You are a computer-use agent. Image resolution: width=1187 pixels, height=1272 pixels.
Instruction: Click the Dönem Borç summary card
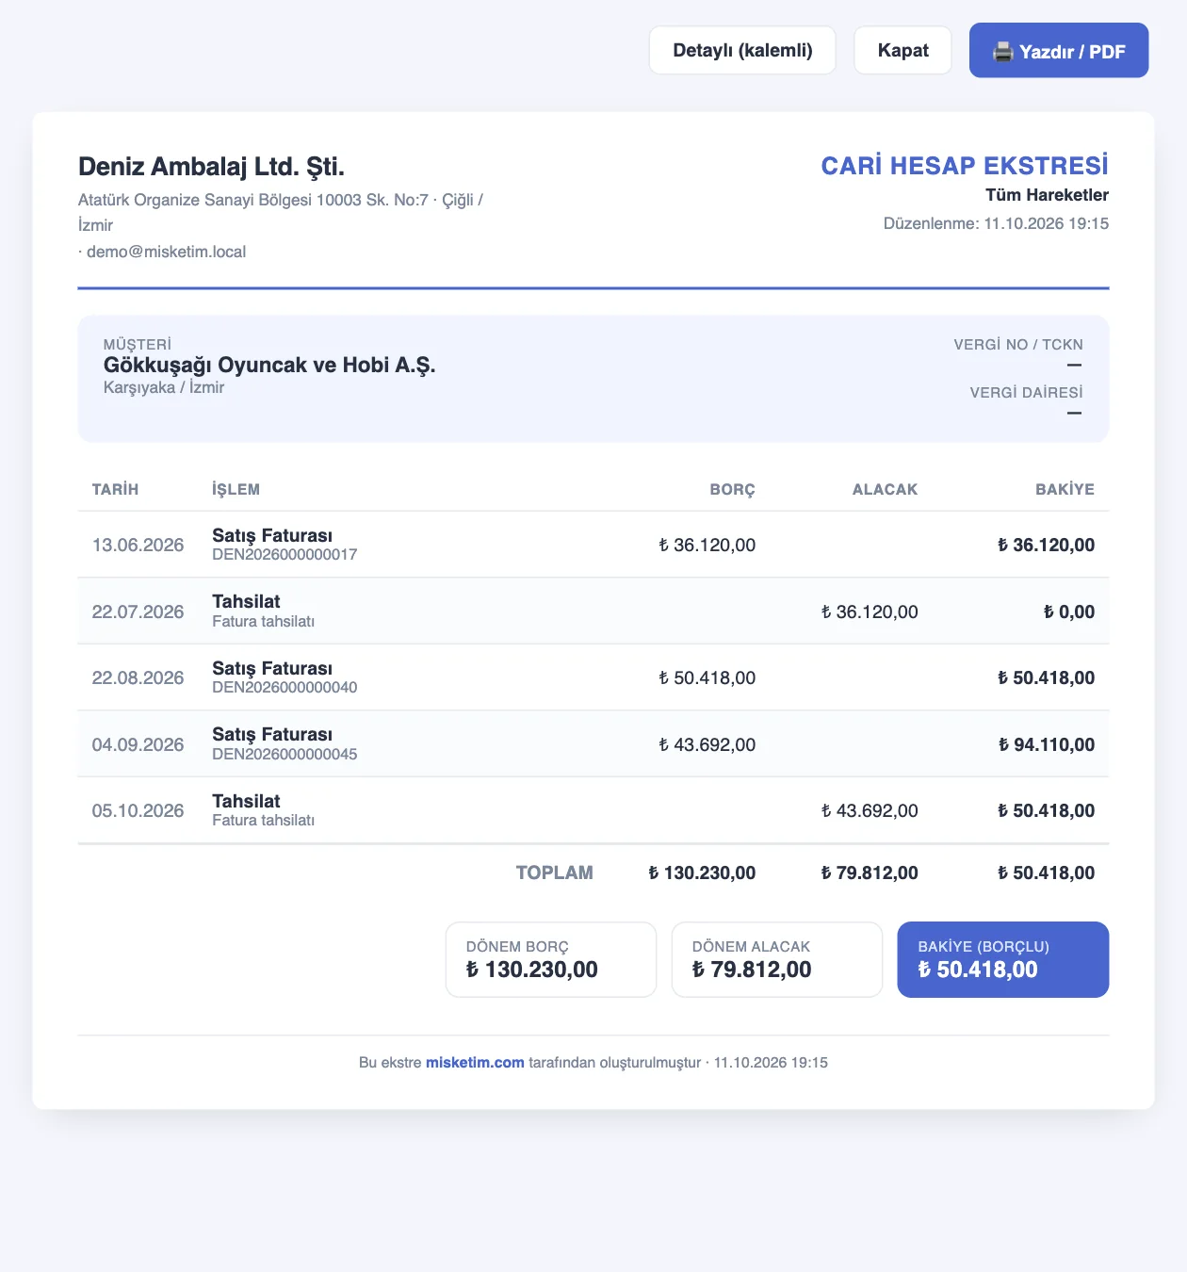coord(550,959)
